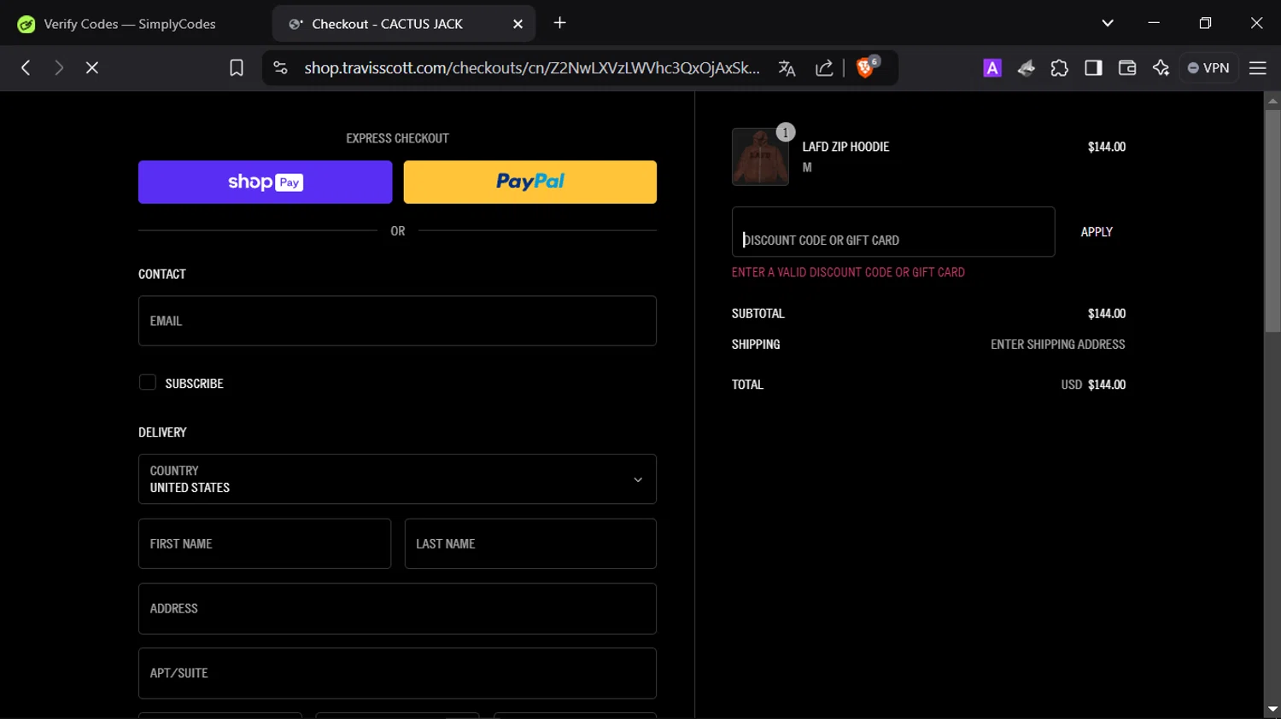The height and width of the screenshot is (719, 1281).
Task: Expand the Country dropdown
Action: pyautogui.click(x=397, y=479)
